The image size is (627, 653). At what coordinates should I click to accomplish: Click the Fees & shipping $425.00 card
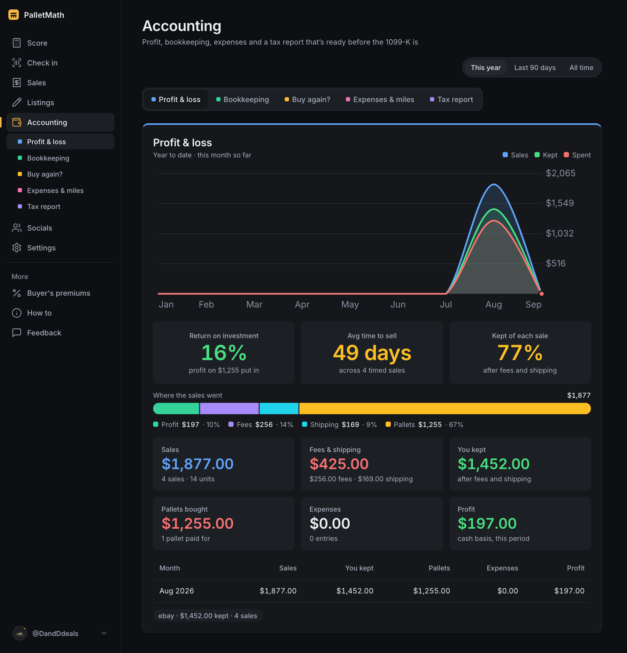[372, 464]
